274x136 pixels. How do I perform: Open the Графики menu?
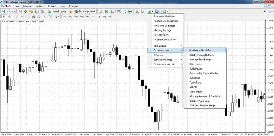(39, 6)
